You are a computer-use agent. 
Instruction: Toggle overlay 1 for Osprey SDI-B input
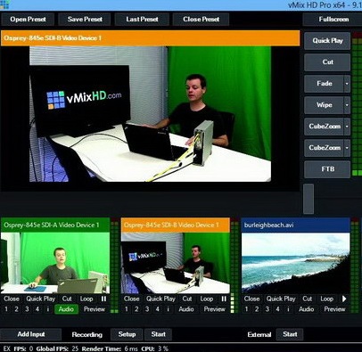(x=126, y=309)
